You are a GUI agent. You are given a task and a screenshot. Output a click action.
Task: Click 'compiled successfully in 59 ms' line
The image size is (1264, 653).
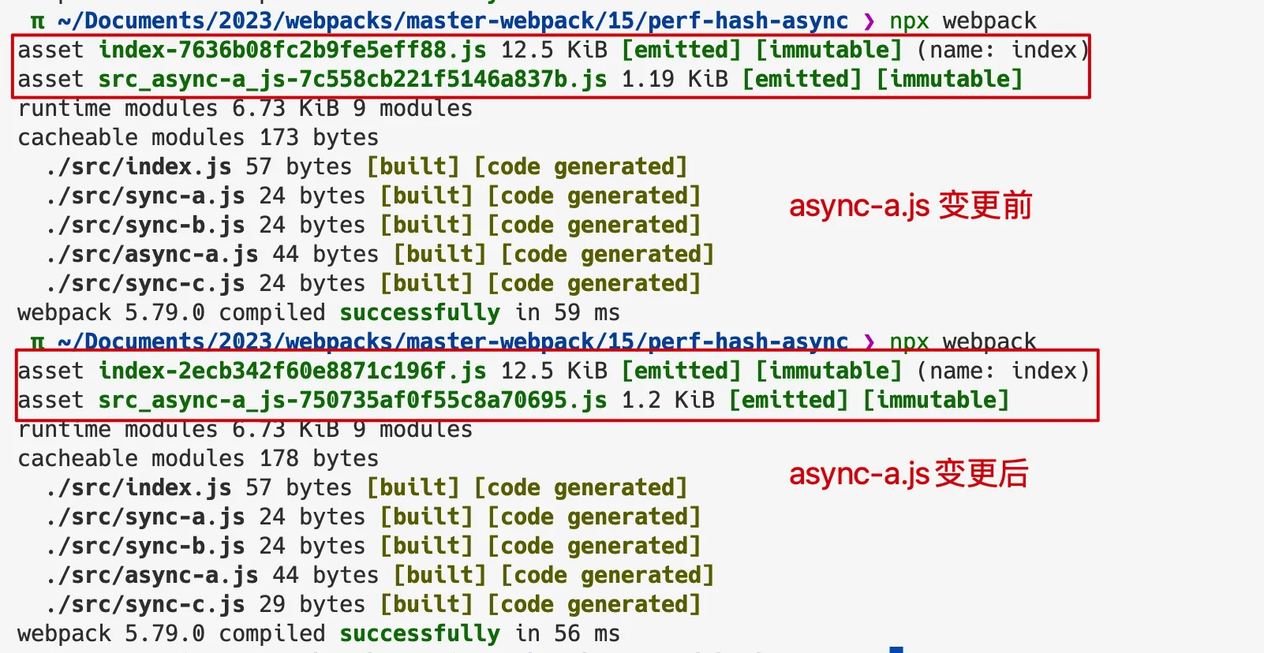coord(319,312)
